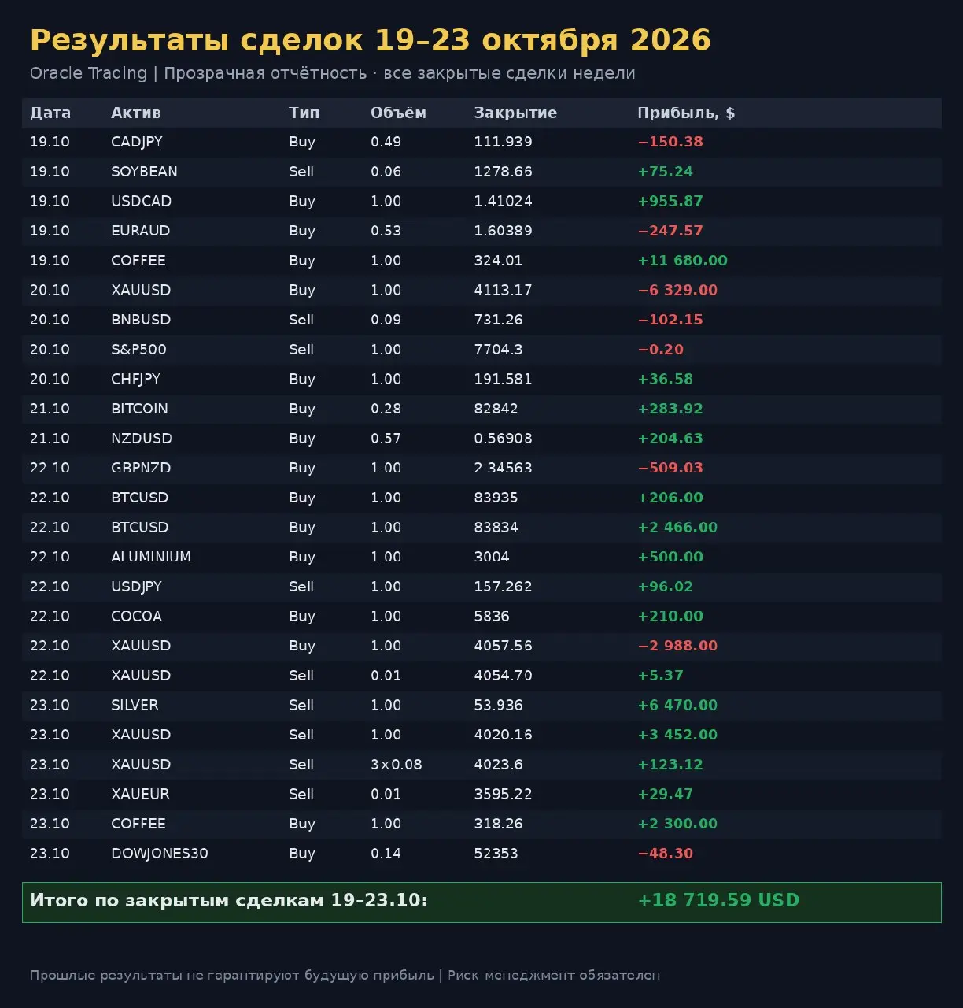Select the SOYBEAN asset cell
Screen dimensions: 963x1008
click(144, 172)
